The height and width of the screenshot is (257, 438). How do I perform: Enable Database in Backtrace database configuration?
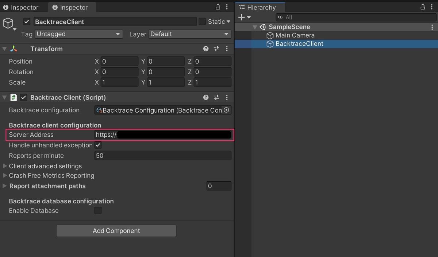98,210
